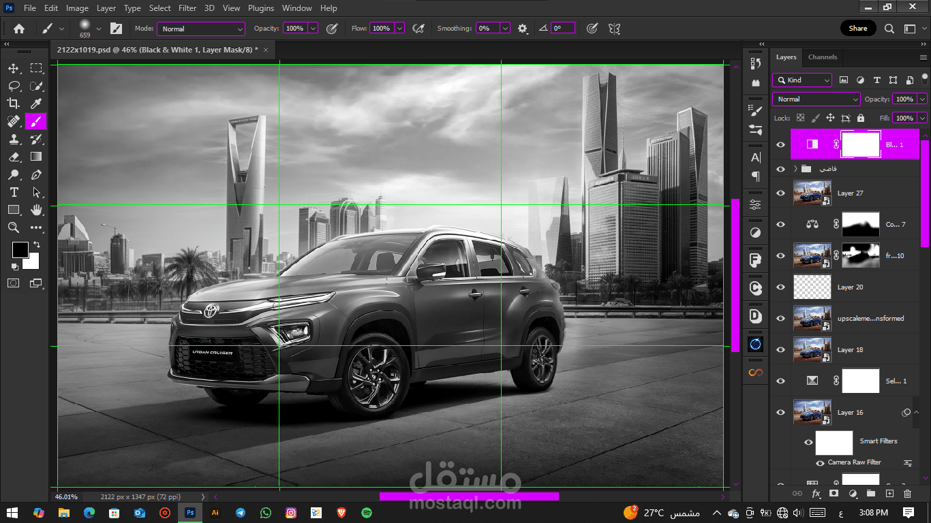Viewport: 931px width, 523px height.
Task: Select the Move tool
Action: coord(14,69)
